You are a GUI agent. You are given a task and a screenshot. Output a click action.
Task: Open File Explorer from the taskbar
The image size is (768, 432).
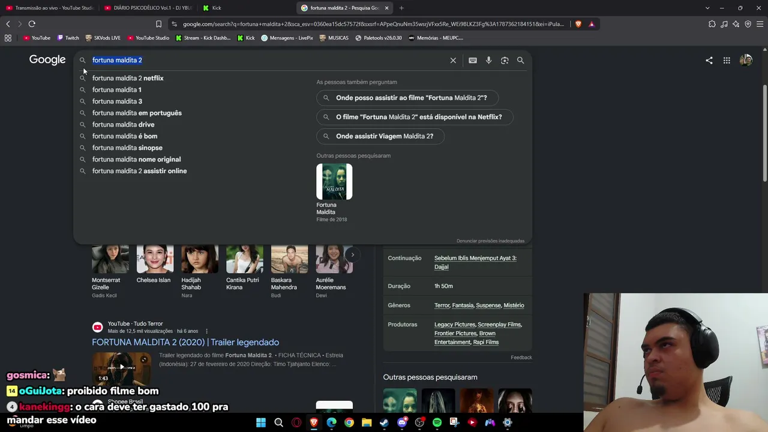367,422
